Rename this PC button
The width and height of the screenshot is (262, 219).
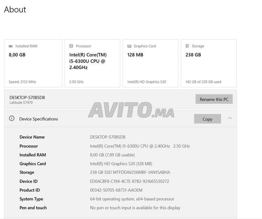click(214, 99)
